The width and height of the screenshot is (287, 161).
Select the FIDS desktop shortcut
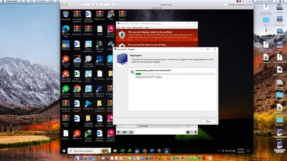[x=111, y=15]
